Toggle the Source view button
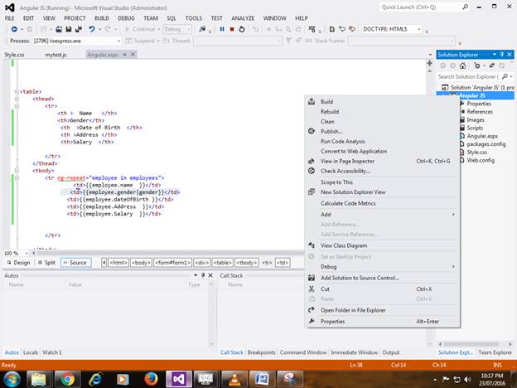 coord(75,263)
